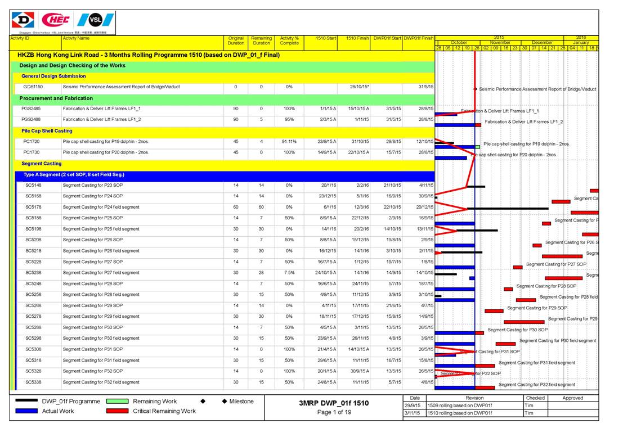The image size is (632, 446).
Task: Click activity name Fabrication & Deliver Lift Frames LF1_1 in table
Action: click(x=101, y=109)
